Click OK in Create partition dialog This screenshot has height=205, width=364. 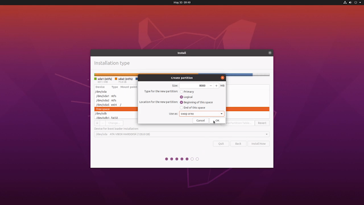(217, 120)
